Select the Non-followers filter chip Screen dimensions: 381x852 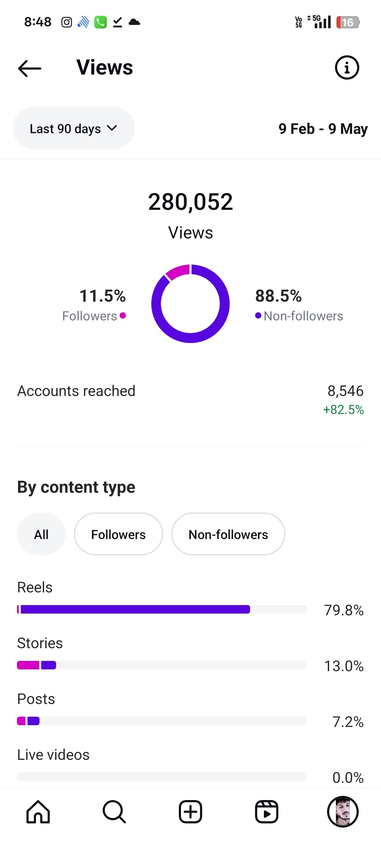tap(228, 534)
